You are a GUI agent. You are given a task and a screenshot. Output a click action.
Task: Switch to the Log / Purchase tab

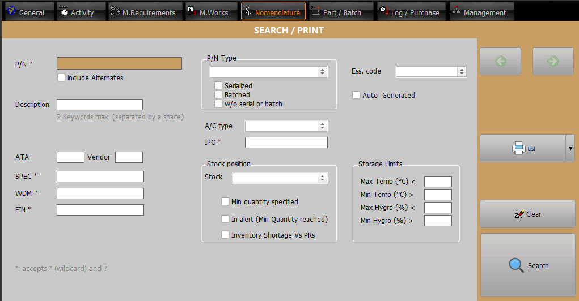click(x=412, y=11)
